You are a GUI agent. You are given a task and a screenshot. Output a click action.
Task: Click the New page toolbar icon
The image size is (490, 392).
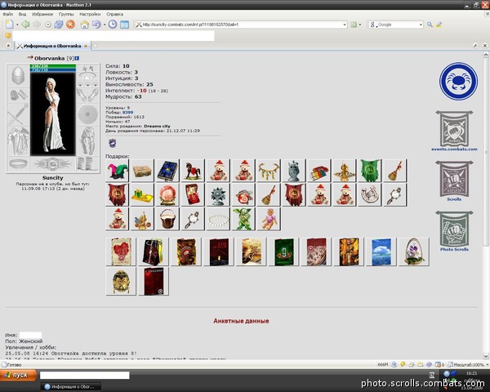[x=9, y=24]
